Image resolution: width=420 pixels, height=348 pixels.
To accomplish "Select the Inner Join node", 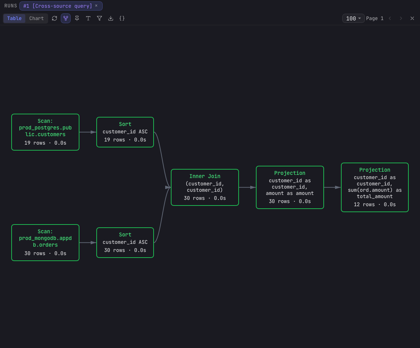I will pos(205,188).
